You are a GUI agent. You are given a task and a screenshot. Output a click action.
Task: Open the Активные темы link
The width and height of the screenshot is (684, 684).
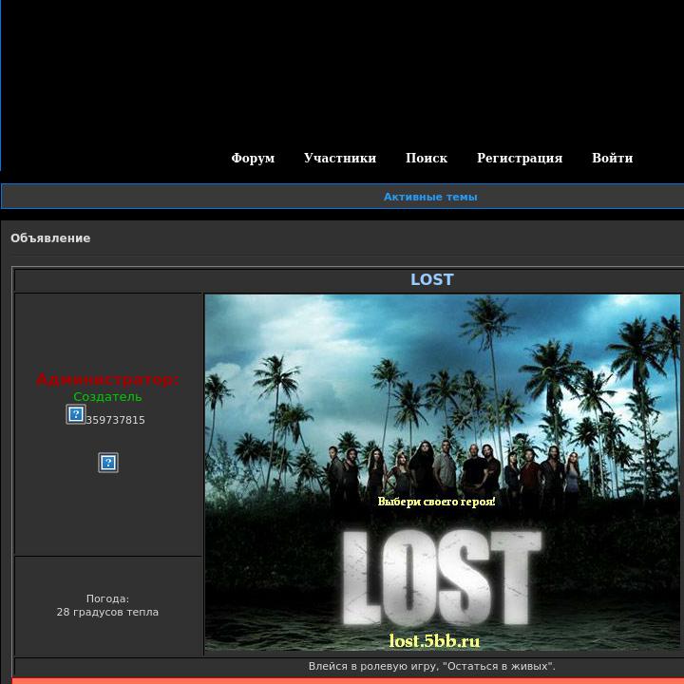[x=430, y=197]
